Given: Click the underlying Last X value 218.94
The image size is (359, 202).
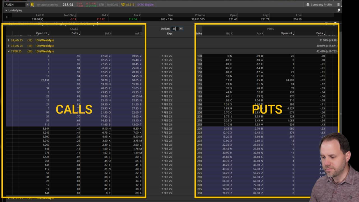Looking at the screenshot, I should point(36,19).
